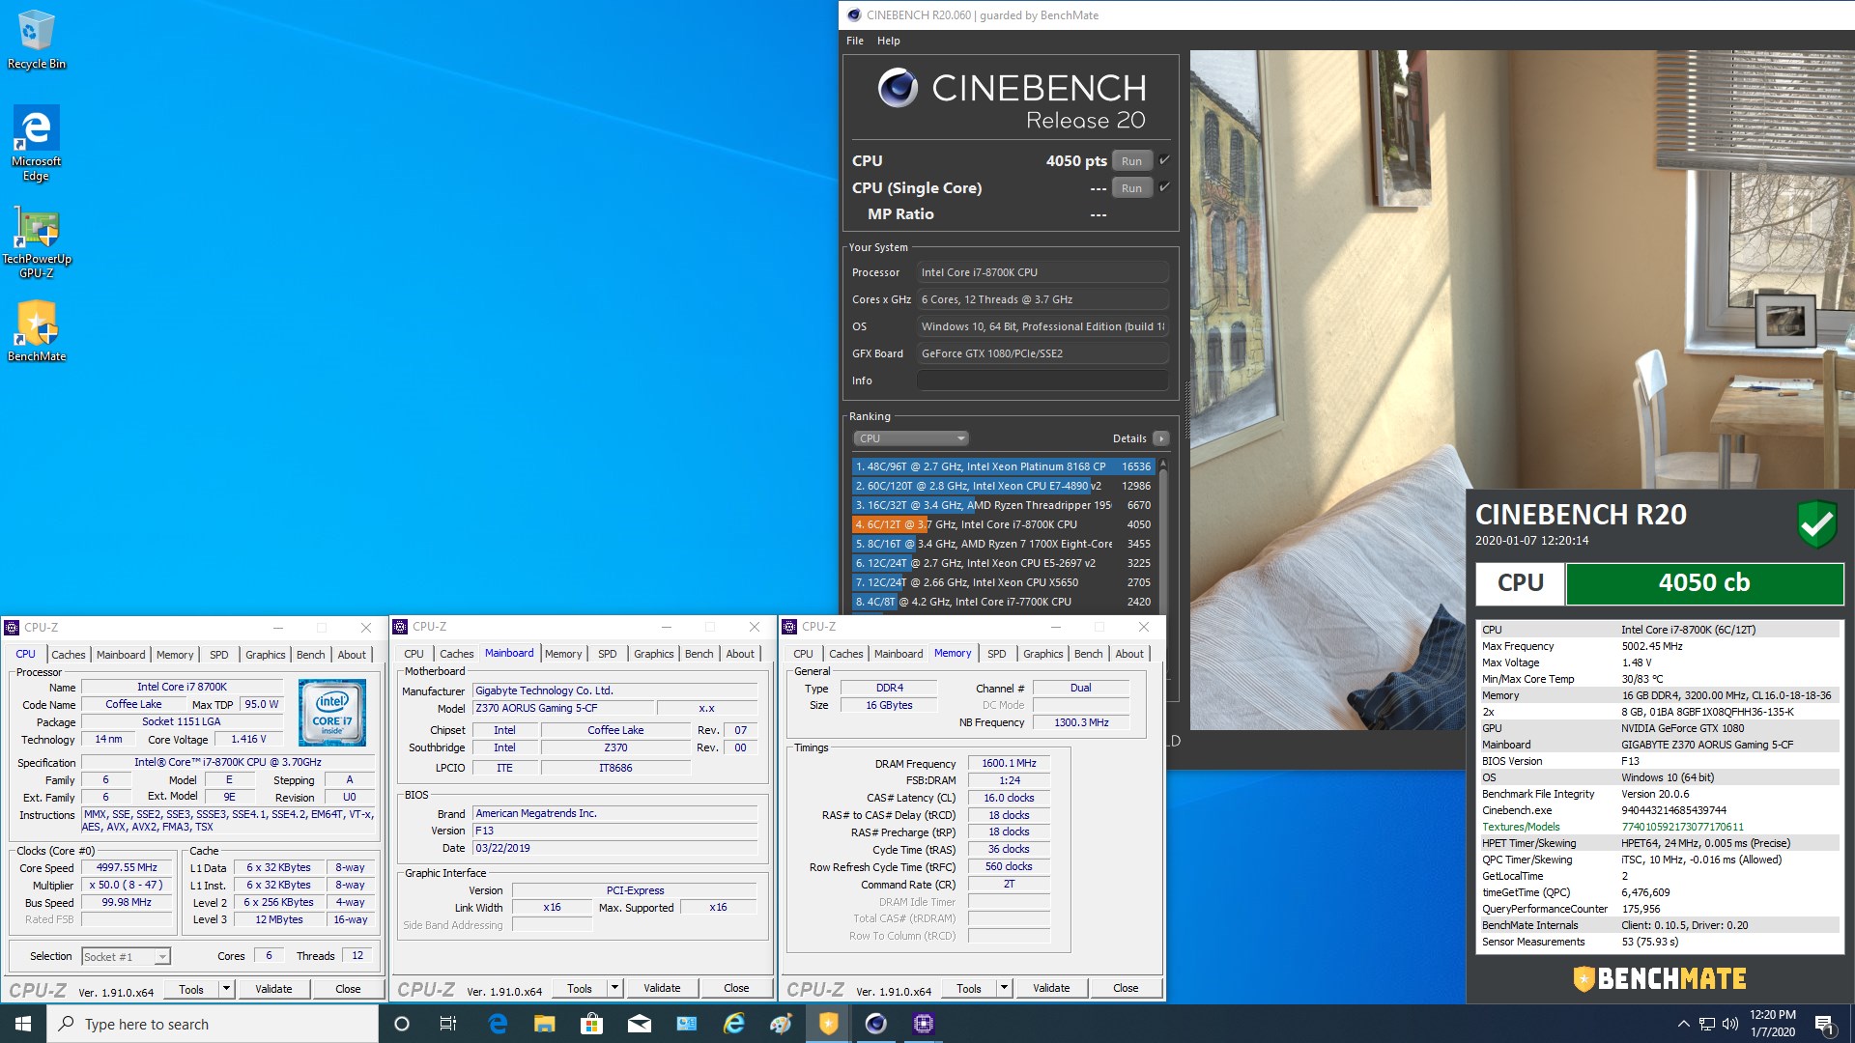Screen dimensions: 1855x1043
Task: Click the Intel Core i7 logo in CPU-Z
Action: click(331, 713)
